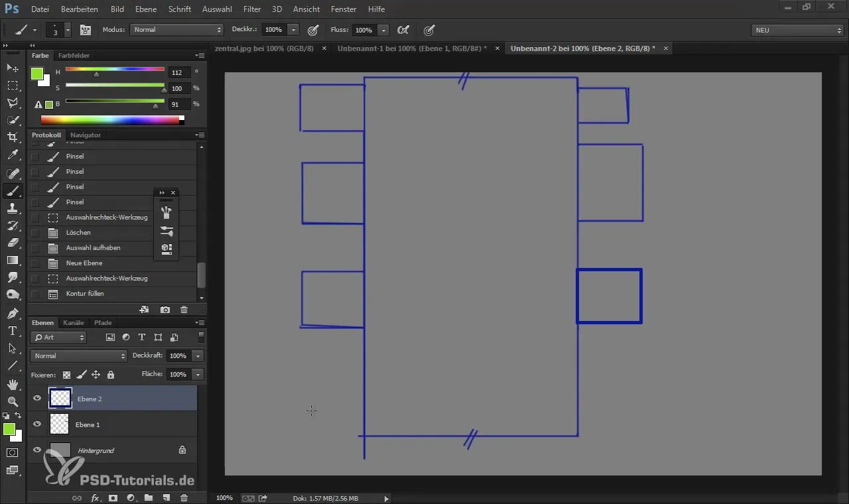Open the Deckkraft layer opacity arrow

coord(198,356)
